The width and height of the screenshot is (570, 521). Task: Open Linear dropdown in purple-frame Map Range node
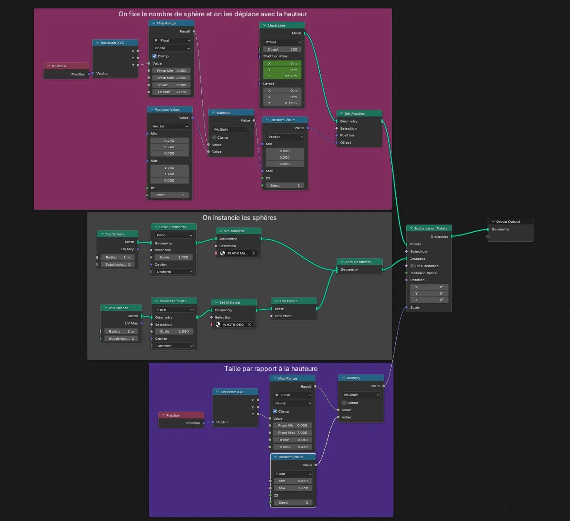[293, 403]
